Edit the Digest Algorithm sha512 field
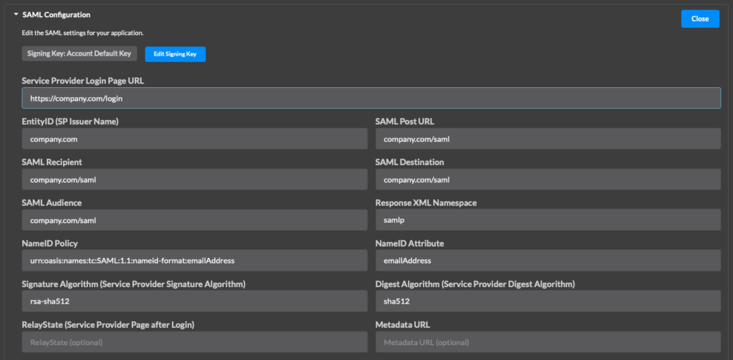The width and height of the screenshot is (733, 360). coord(548,301)
